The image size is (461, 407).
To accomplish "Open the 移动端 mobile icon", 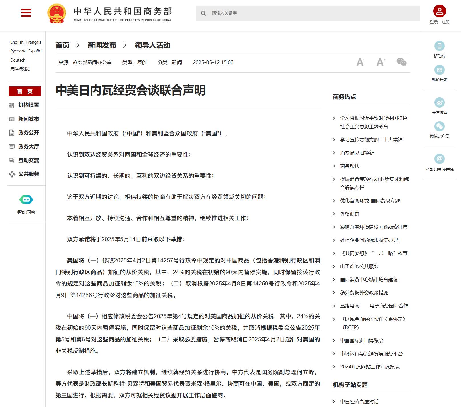I will tap(440, 46).
